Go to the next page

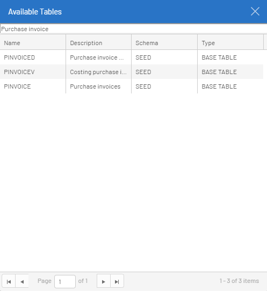[104, 281]
